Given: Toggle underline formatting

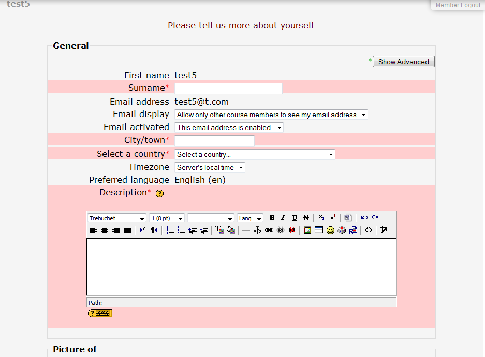Looking at the screenshot, I should click(295, 218).
